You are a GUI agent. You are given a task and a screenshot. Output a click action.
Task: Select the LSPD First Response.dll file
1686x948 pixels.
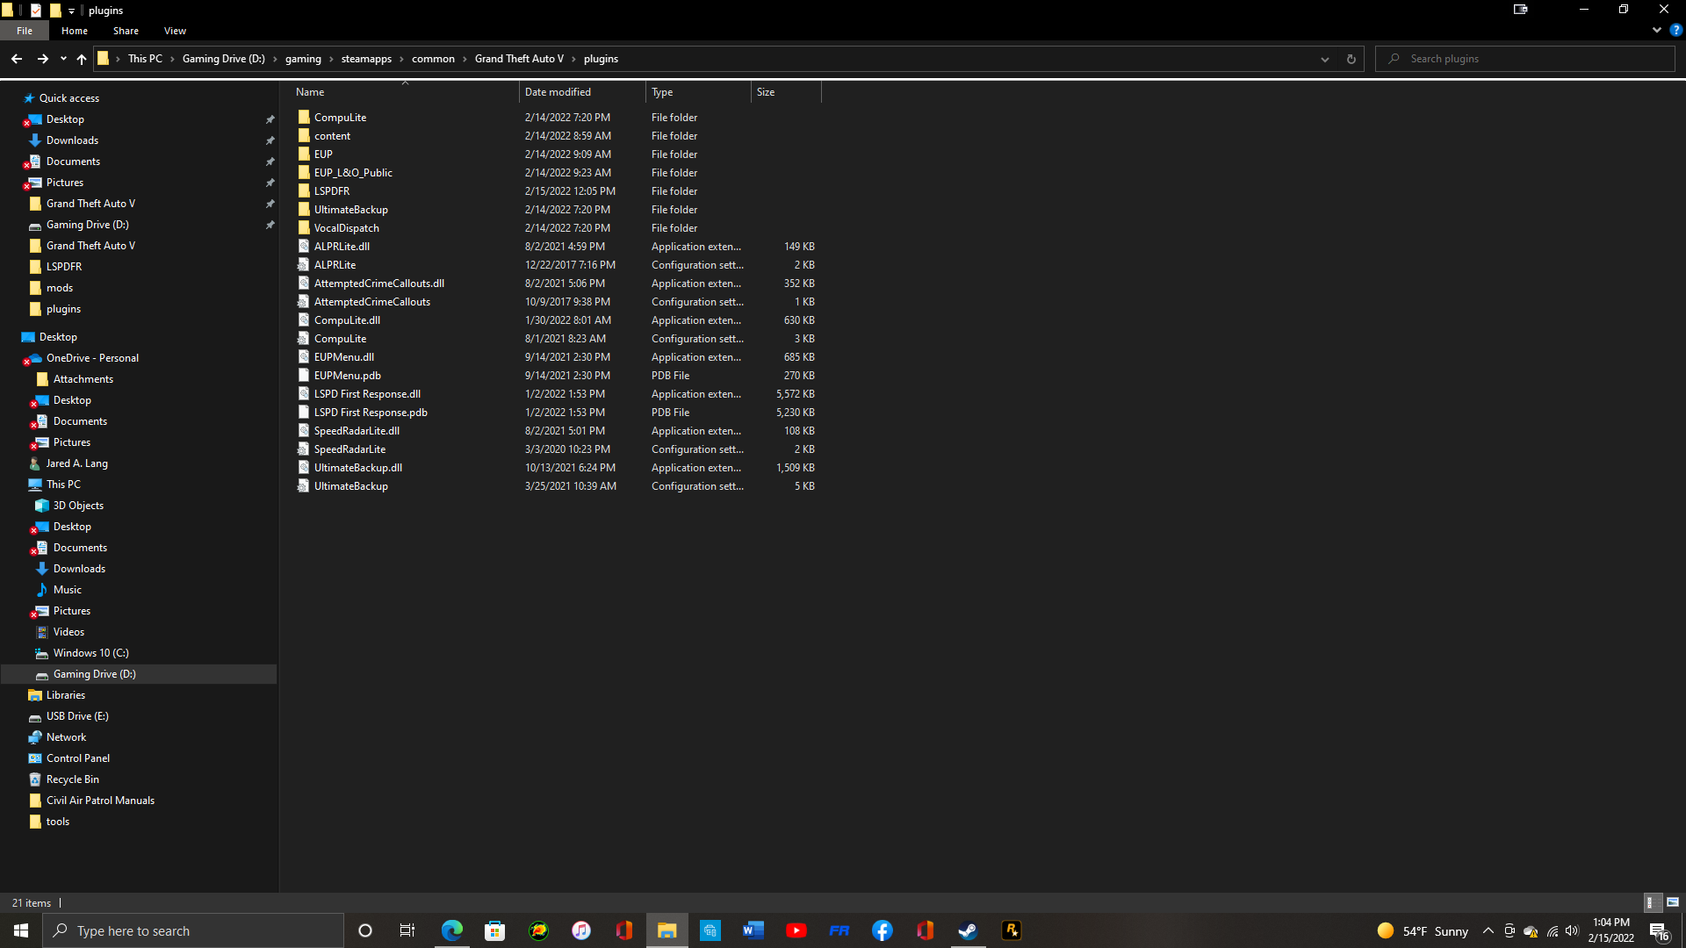click(367, 394)
